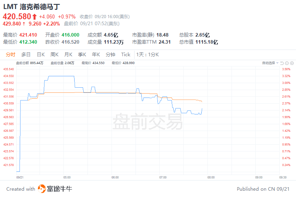
Task: Switch to the 多日 chart tab
Action: tap(26, 55)
